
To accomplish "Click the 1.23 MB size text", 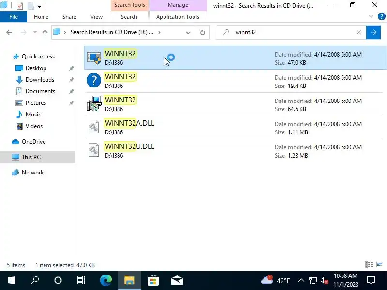I will pos(298,155).
